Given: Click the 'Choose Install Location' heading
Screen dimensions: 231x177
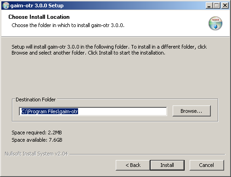Looking at the screenshot, I should click(x=39, y=17).
